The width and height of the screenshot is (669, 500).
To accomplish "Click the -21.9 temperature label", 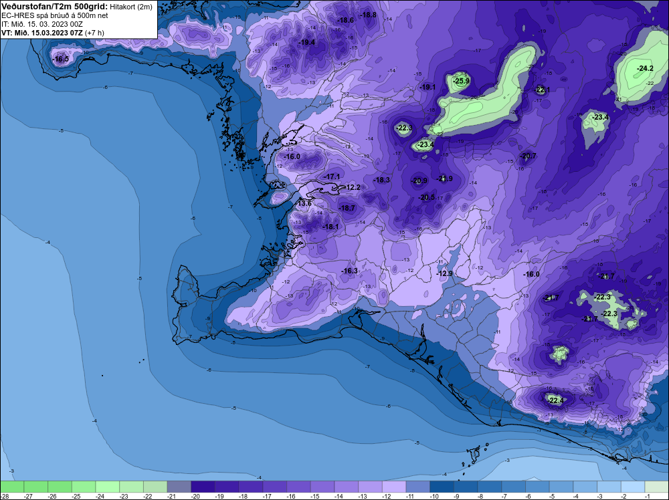I will (444, 179).
